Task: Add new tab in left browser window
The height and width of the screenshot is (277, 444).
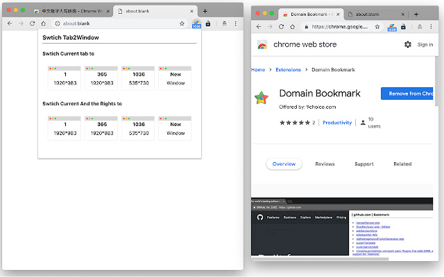Action: coord(205,11)
